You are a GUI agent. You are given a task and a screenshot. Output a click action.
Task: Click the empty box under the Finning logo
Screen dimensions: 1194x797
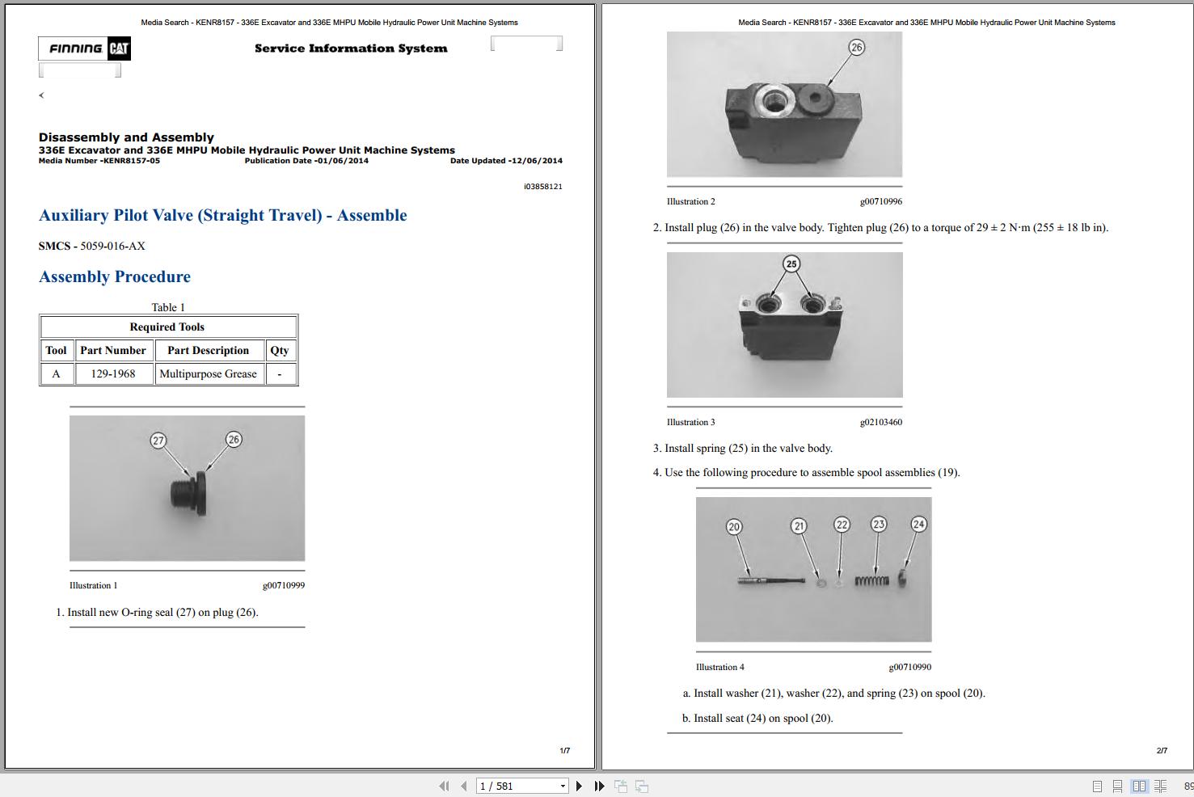coord(80,70)
